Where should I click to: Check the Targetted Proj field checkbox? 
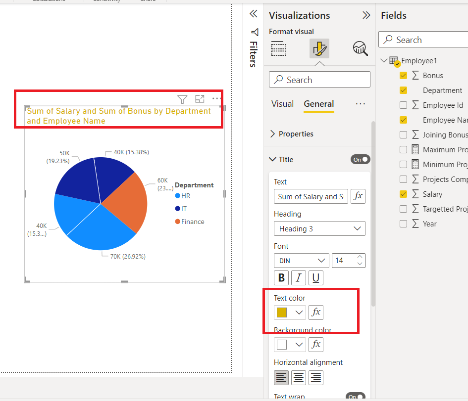pyautogui.click(x=403, y=209)
